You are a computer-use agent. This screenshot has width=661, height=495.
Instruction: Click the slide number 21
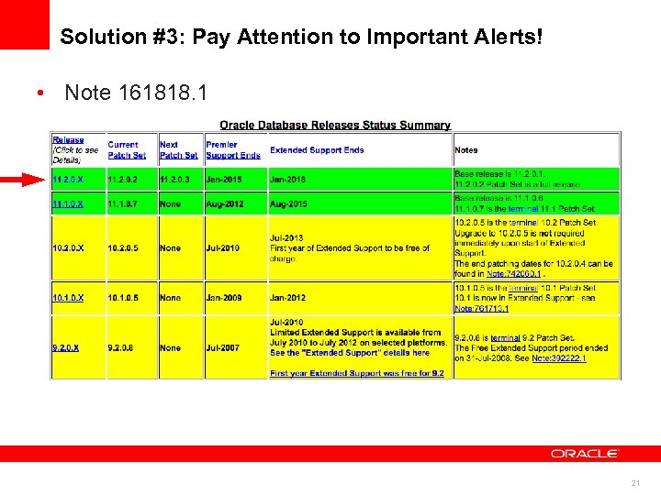click(x=635, y=483)
